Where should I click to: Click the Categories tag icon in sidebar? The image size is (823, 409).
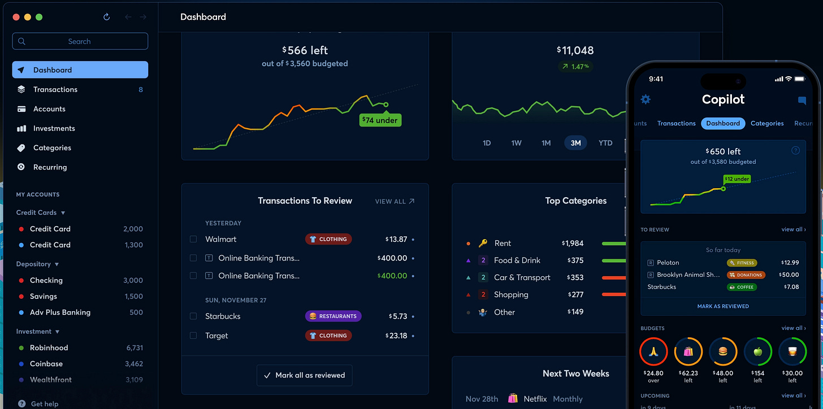coord(21,148)
